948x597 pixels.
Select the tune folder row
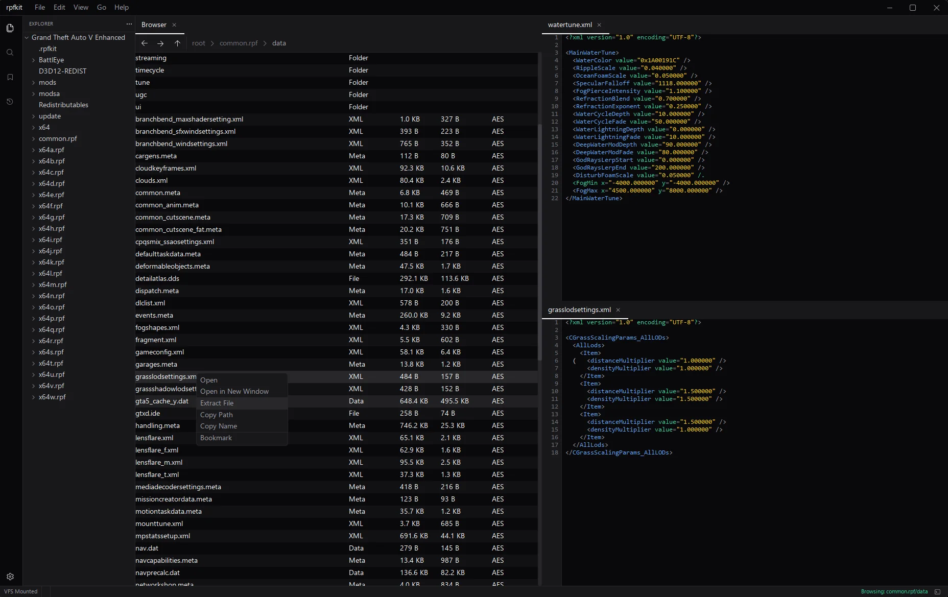(336, 82)
